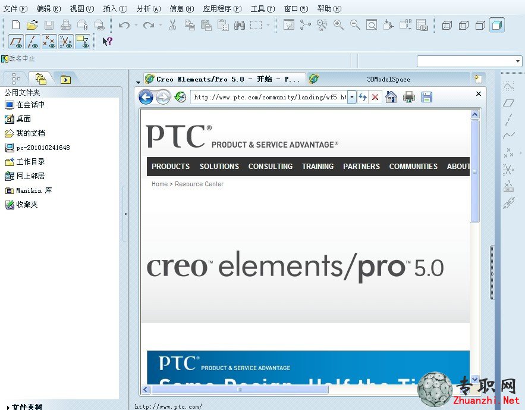Select Creo Elements/Pro 5.0 browser tab
525x410 pixels.
tap(224, 79)
